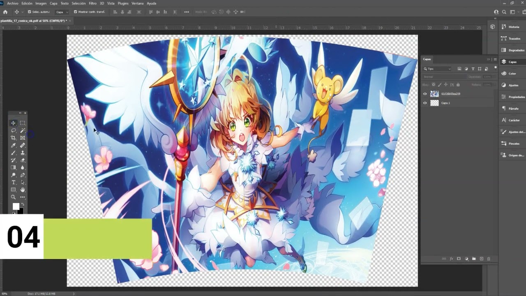Toggle Selec. autom. checkbox
Image resolution: width=526 pixels, height=296 pixels.
pos(29,12)
